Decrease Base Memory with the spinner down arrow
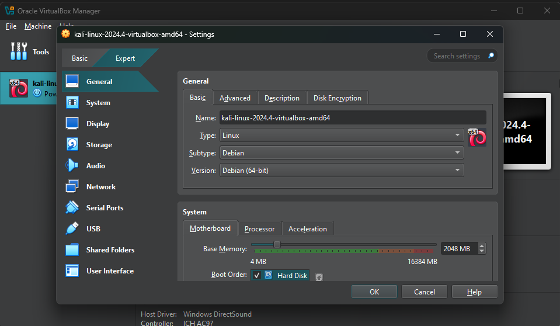 point(482,251)
